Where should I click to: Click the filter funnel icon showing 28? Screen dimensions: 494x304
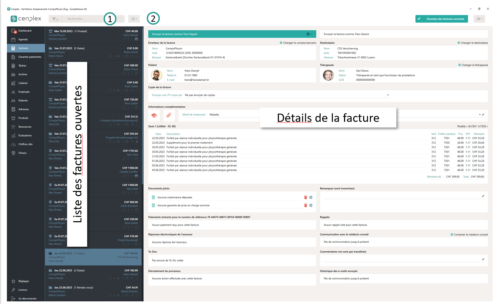click(x=55, y=19)
